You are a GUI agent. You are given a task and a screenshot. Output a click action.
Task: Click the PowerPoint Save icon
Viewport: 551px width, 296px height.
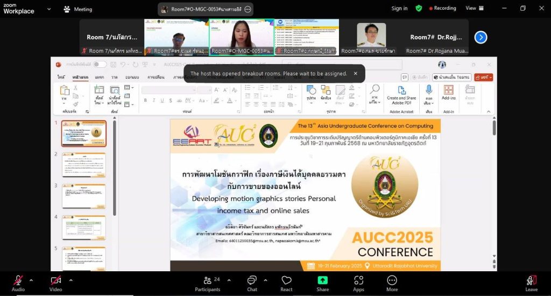(x=113, y=65)
